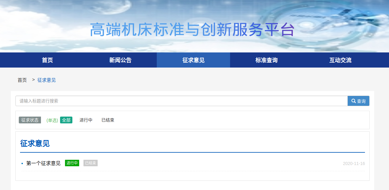389x190 pixels.
Task: Go to the 标准查询 navigation tab
Action: 266,60
